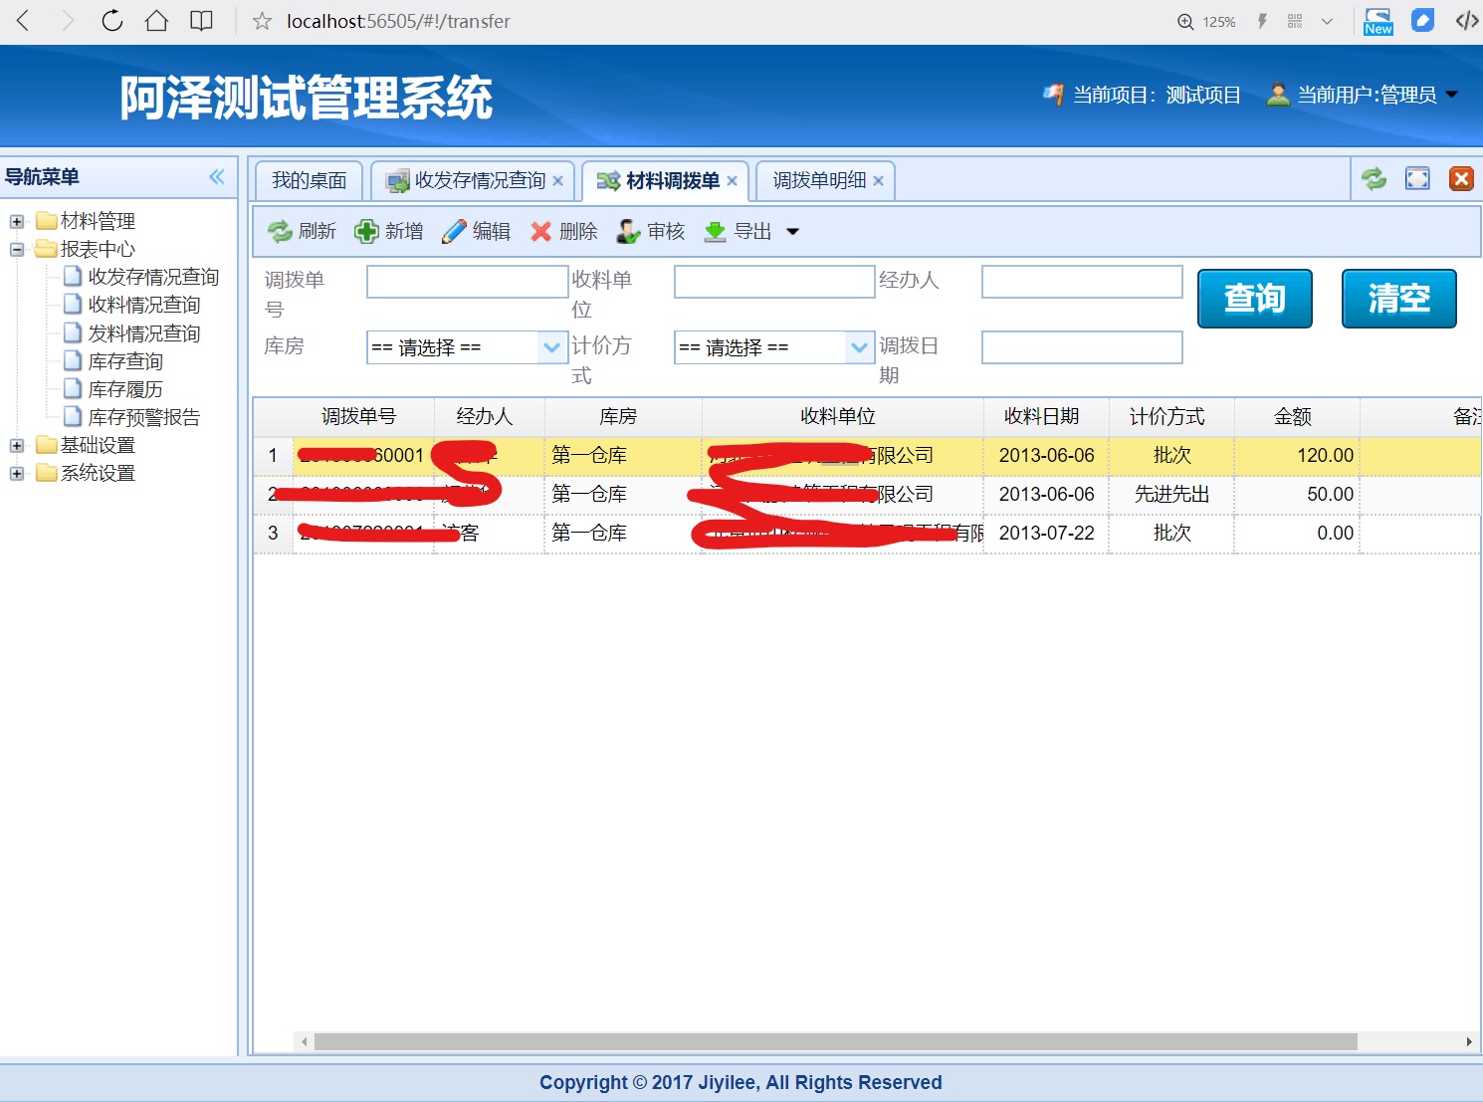
Task: Click the 审核 audit icon
Action: coord(628,232)
